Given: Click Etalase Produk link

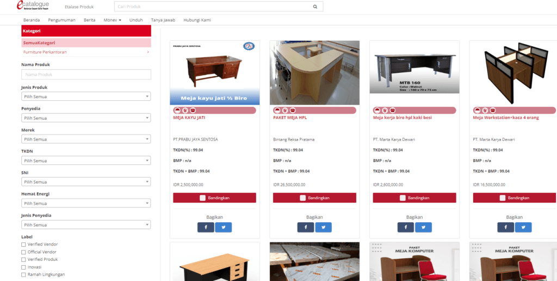Looking at the screenshot, I should coord(79,7).
